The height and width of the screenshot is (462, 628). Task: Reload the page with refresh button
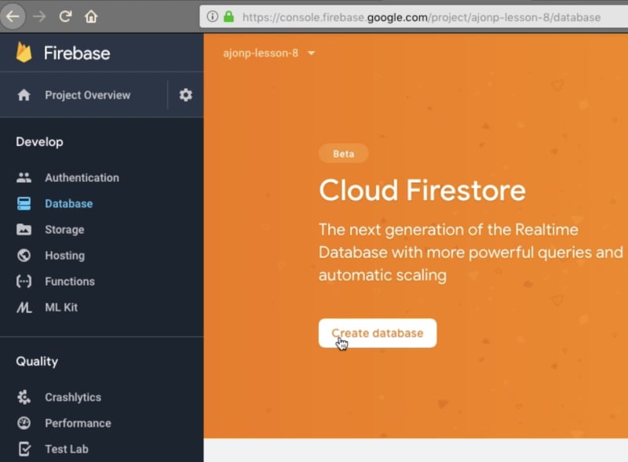(65, 16)
